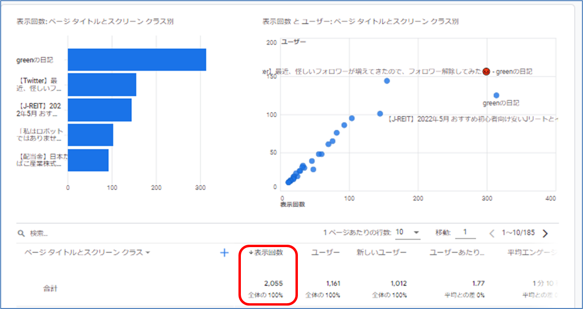The height and width of the screenshot is (309, 583).
Task: Click the 1,012 new users value
Action: (x=399, y=284)
